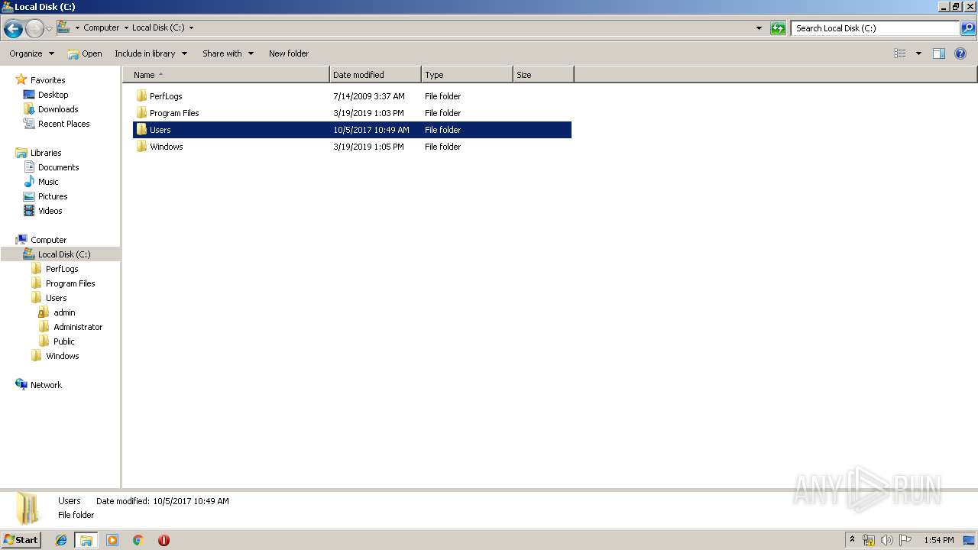The width and height of the screenshot is (978, 550).
Task: Open the Include in library menu
Action: (151, 53)
